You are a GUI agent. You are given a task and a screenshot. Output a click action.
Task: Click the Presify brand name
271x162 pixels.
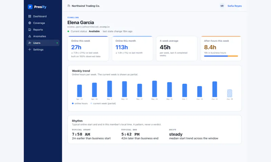coord(40,7)
